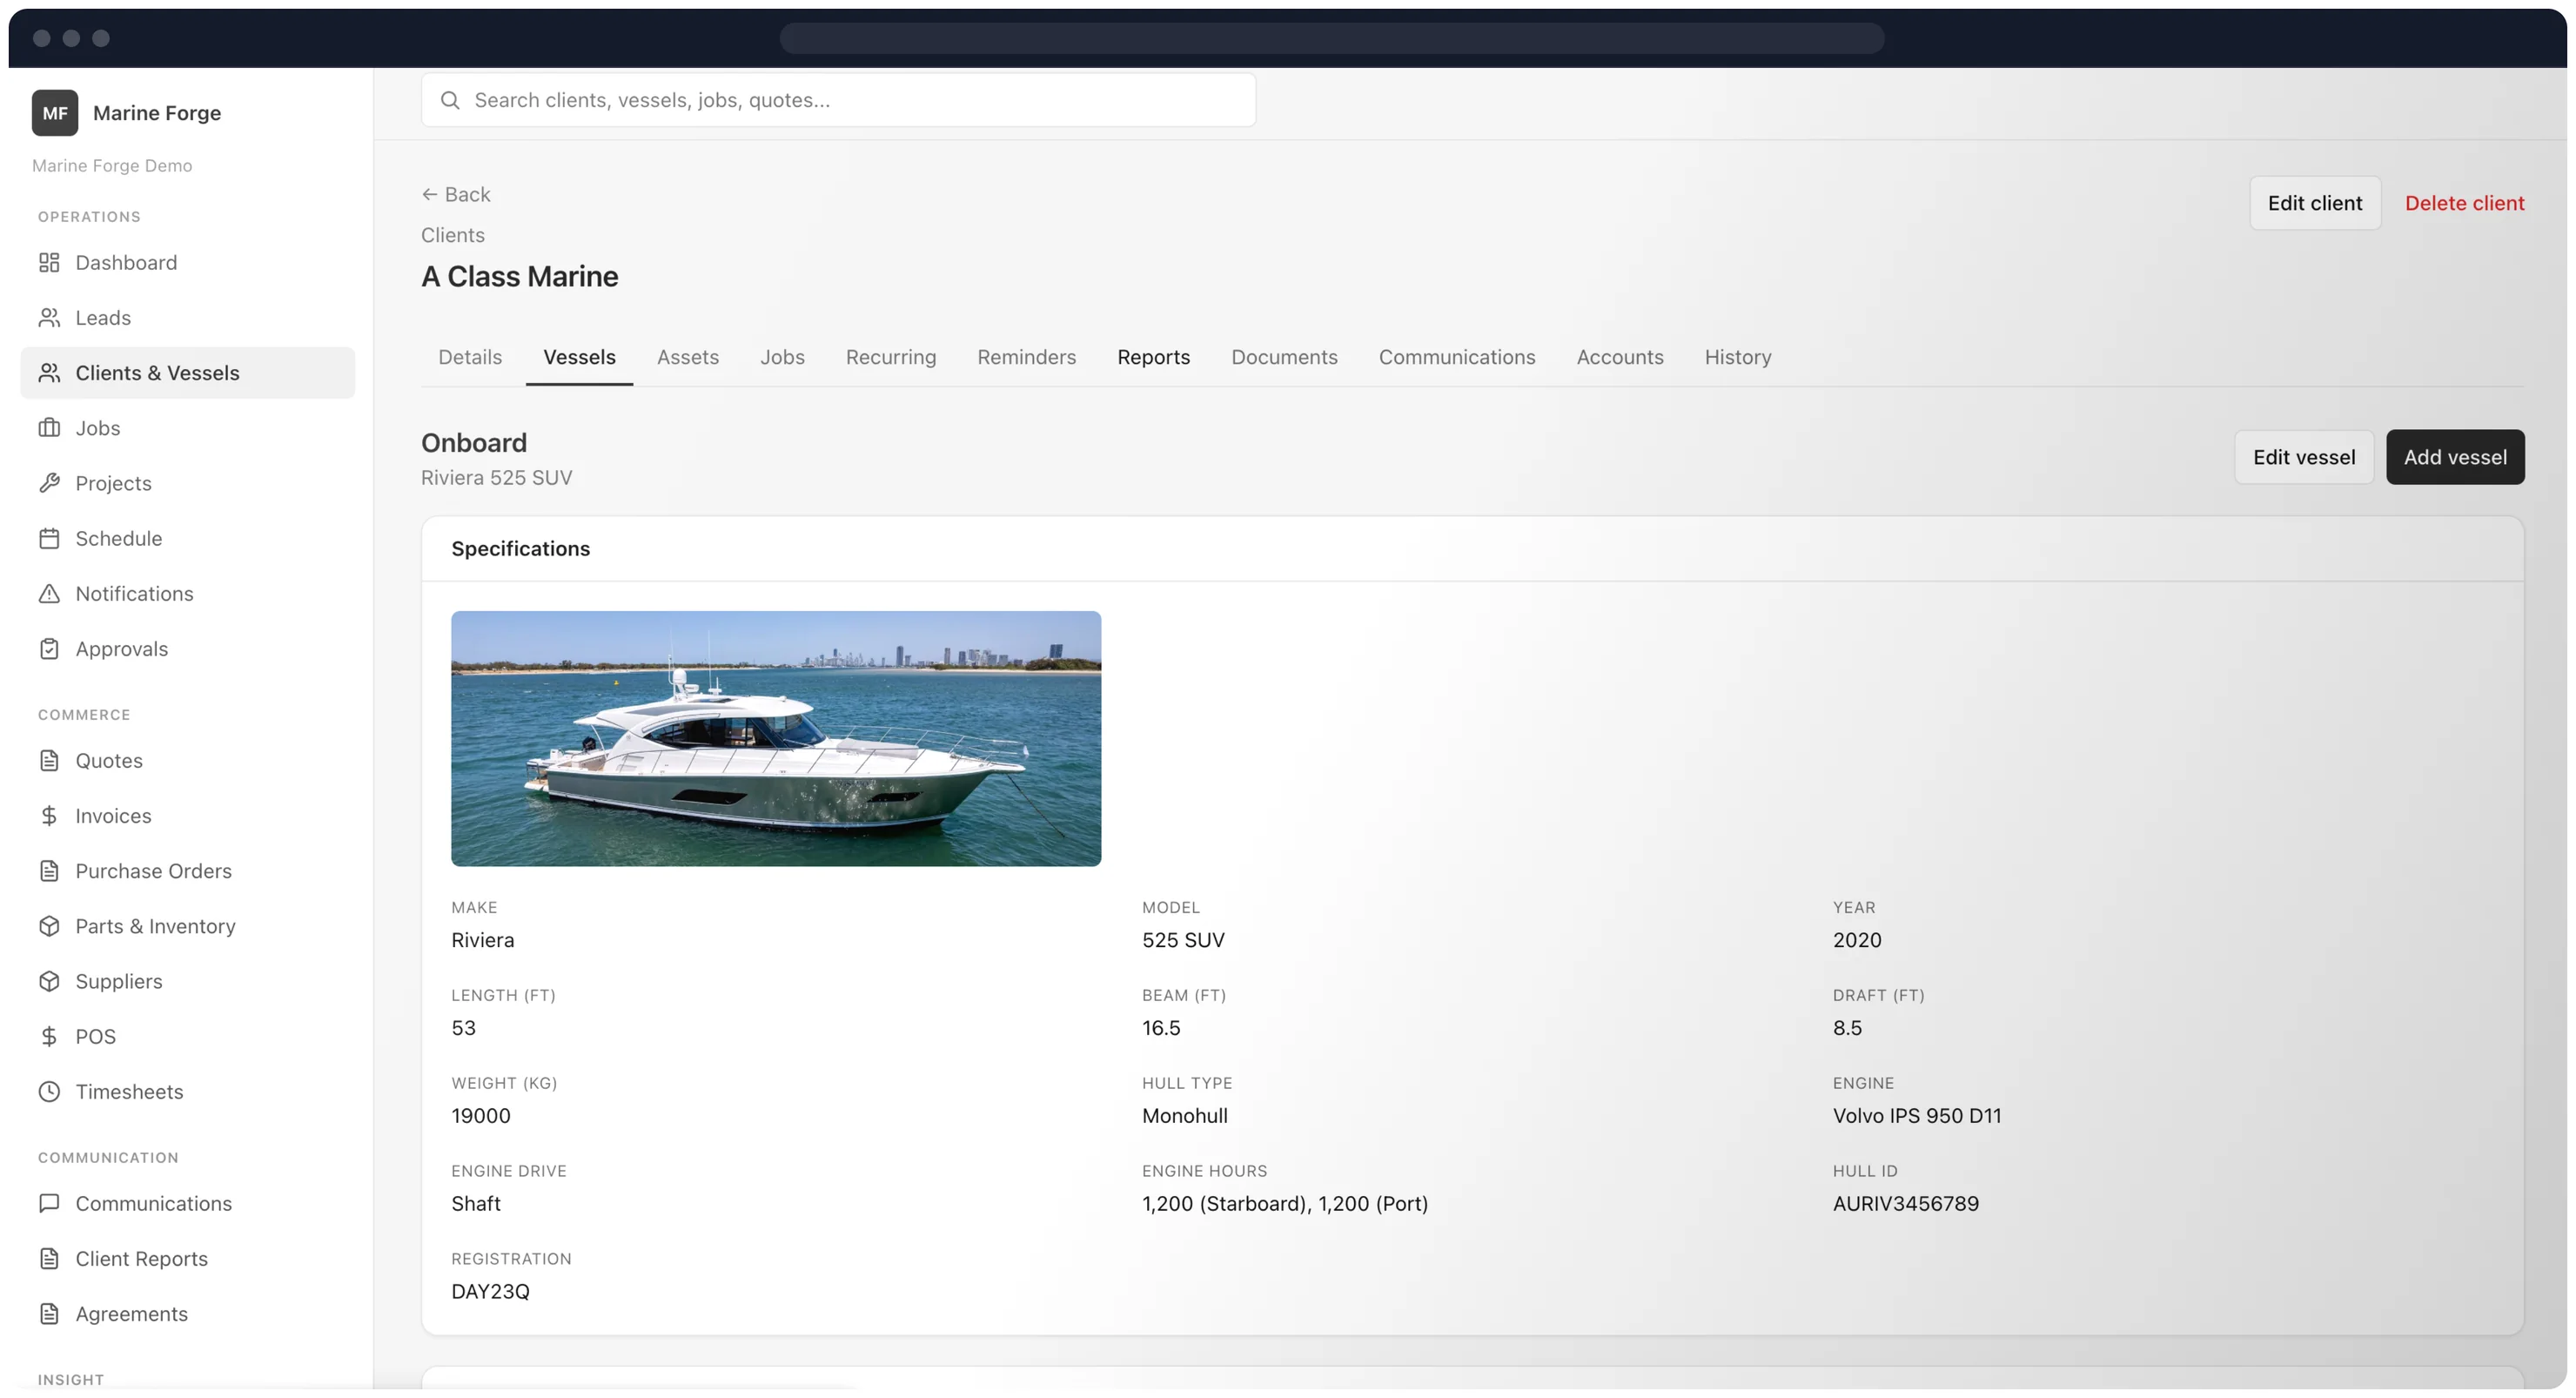
Task: Click the Schedule calendar icon
Action: coord(49,538)
